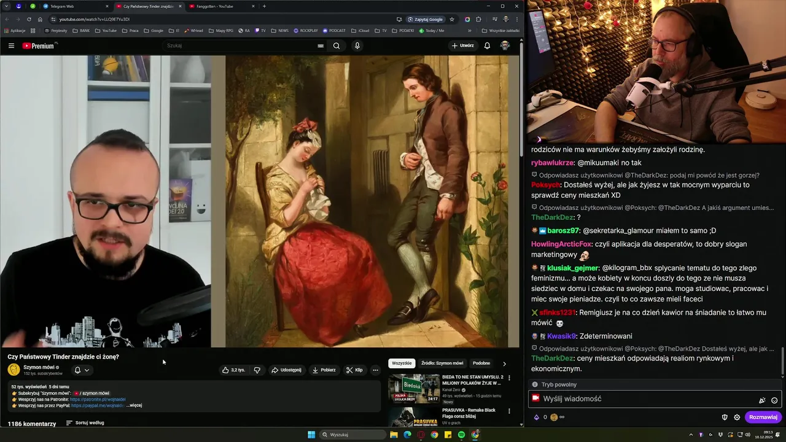Click the YouTube URL address bar

pyautogui.click(x=221, y=19)
